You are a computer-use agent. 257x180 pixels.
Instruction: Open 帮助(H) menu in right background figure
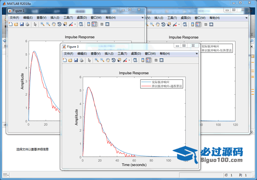coord(215,18)
